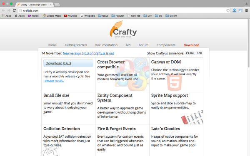Viewport: 250px width, 156px height.
Task: Click the 1,700 star count badge
Action: click(x=200, y=53)
